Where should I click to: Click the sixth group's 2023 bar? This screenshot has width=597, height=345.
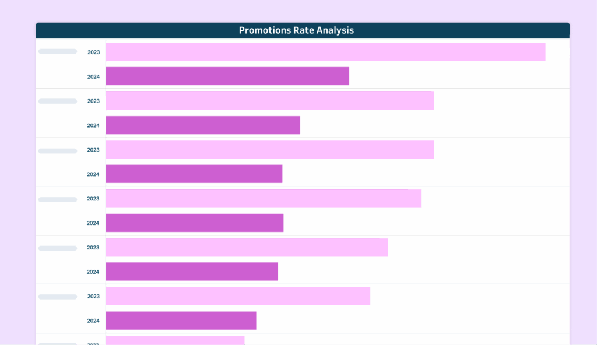[x=238, y=296]
